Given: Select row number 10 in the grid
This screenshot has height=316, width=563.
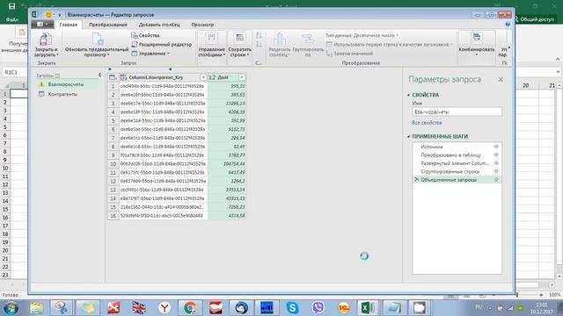Looking at the screenshot, I should click(113, 164).
